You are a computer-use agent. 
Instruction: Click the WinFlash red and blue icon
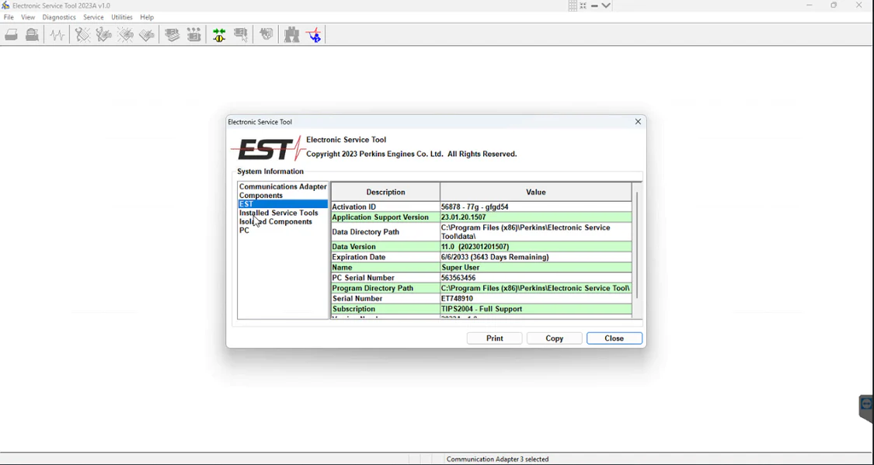(x=314, y=35)
